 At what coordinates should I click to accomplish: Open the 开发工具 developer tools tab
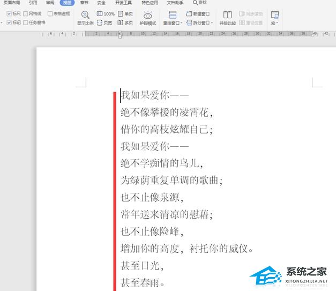123,3
